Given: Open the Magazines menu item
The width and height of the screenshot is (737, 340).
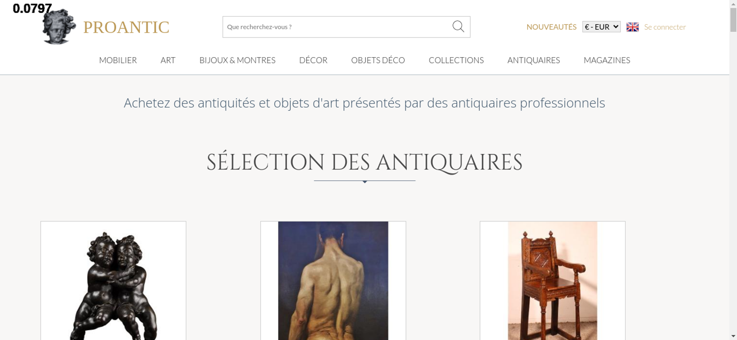Looking at the screenshot, I should (x=607, y=60).
